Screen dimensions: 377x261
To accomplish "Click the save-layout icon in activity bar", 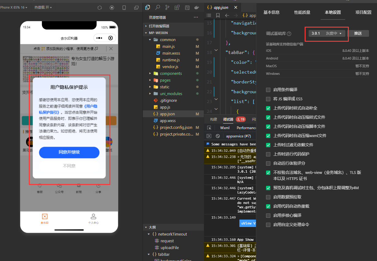I will point(187,7).
